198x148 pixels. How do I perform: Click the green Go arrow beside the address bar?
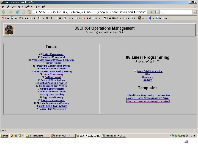(152, 12)
